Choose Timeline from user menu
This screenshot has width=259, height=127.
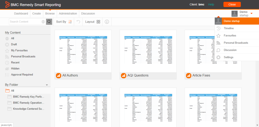[237, 28]
